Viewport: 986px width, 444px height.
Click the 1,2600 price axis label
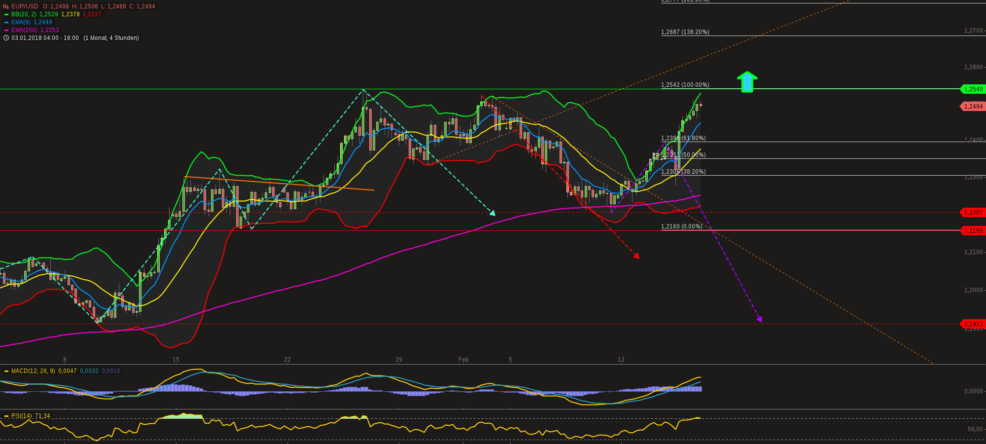pyautogui.click(x=974, y=67)
